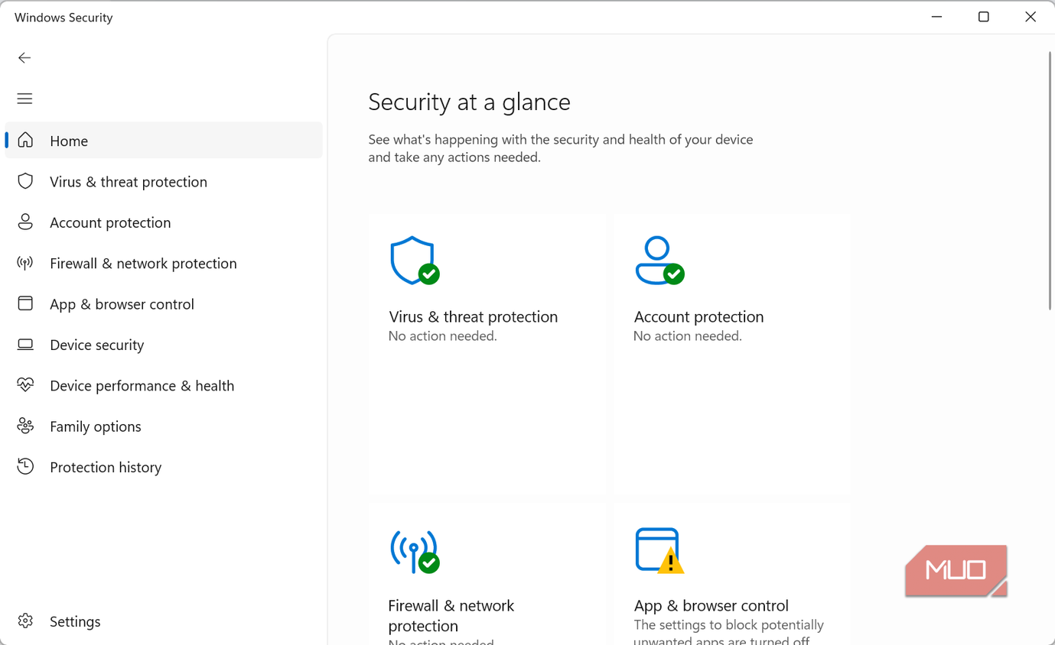Click the antenna icon beside Firewall & network protection in sidebar

pyautogui.click(x=25, y=263)
